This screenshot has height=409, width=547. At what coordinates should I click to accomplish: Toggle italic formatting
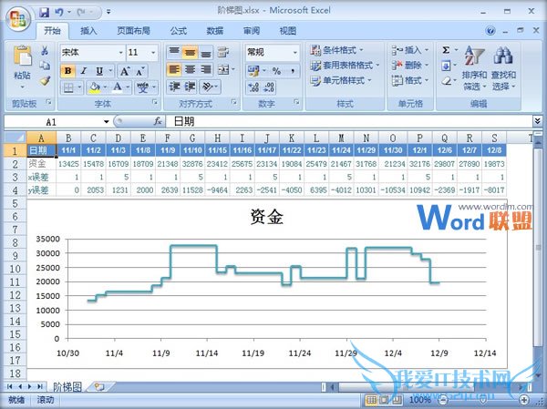tap(83, 71)
